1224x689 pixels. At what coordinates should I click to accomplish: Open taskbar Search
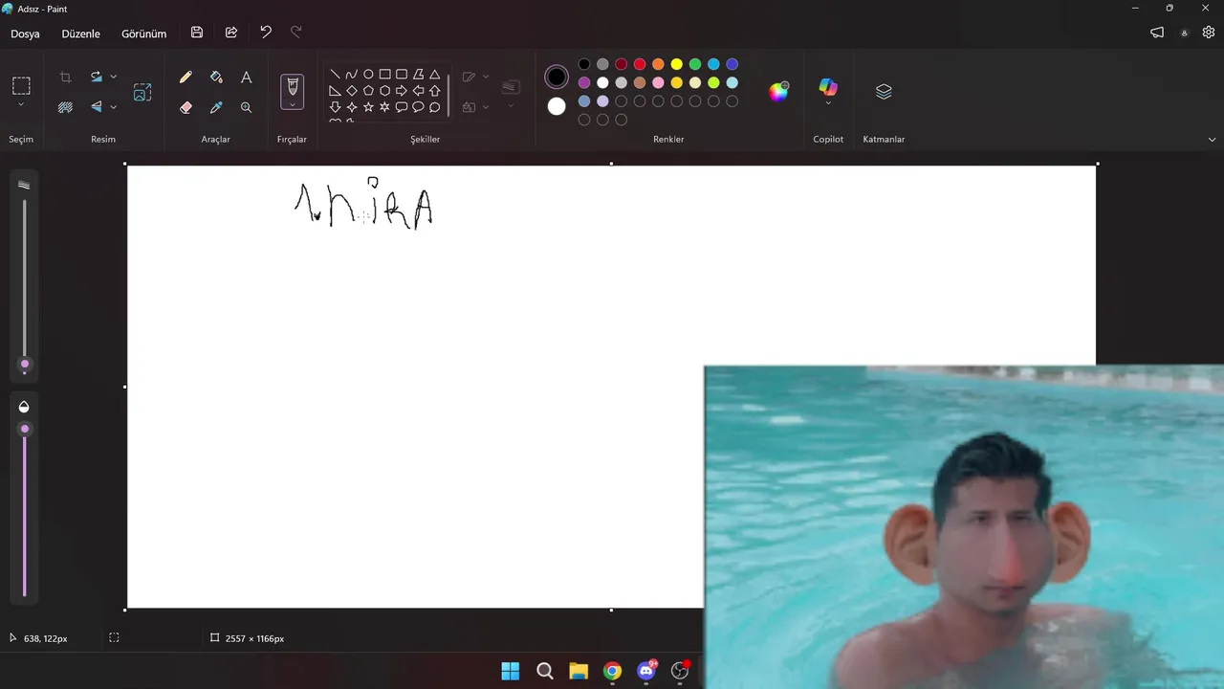point(545,671)
